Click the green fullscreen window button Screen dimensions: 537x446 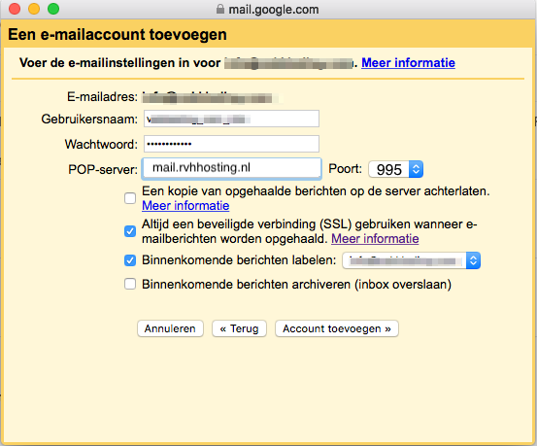click(x=53, y=9)
